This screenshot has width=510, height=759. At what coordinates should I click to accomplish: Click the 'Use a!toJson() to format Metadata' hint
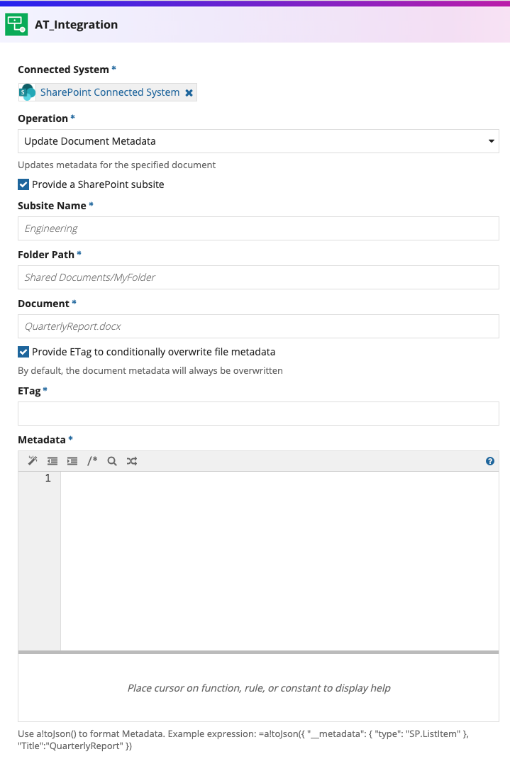[x=243, y=740]
